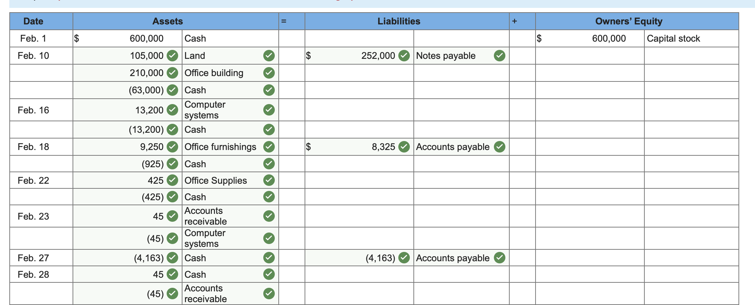The height and width of the screenshot is (305, 755).
Task: Click the checkmark beside the 8,325 liability amount
Action: 404,147
